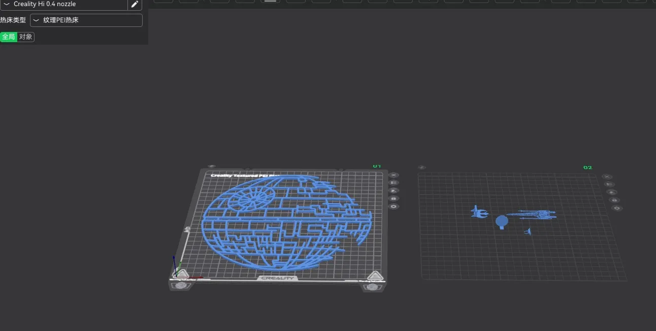
Task: Remove plate 02 with its X icon
Action: [x=607, y=177]
